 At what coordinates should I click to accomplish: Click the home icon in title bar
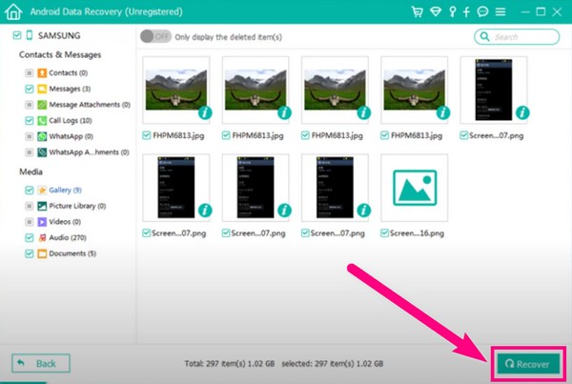pyautogui.click(x=12, y=11)
